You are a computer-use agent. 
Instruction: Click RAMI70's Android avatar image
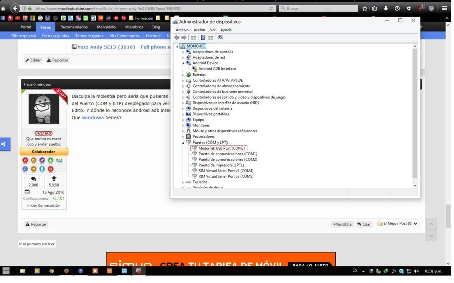coord(44,109)
